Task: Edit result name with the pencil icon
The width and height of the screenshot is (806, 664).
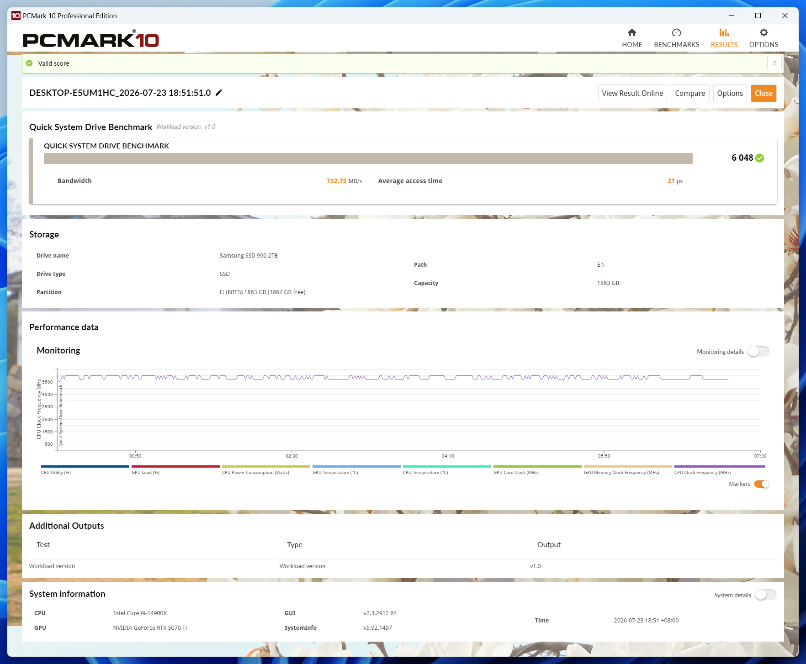Action: (x=219, y=93)
